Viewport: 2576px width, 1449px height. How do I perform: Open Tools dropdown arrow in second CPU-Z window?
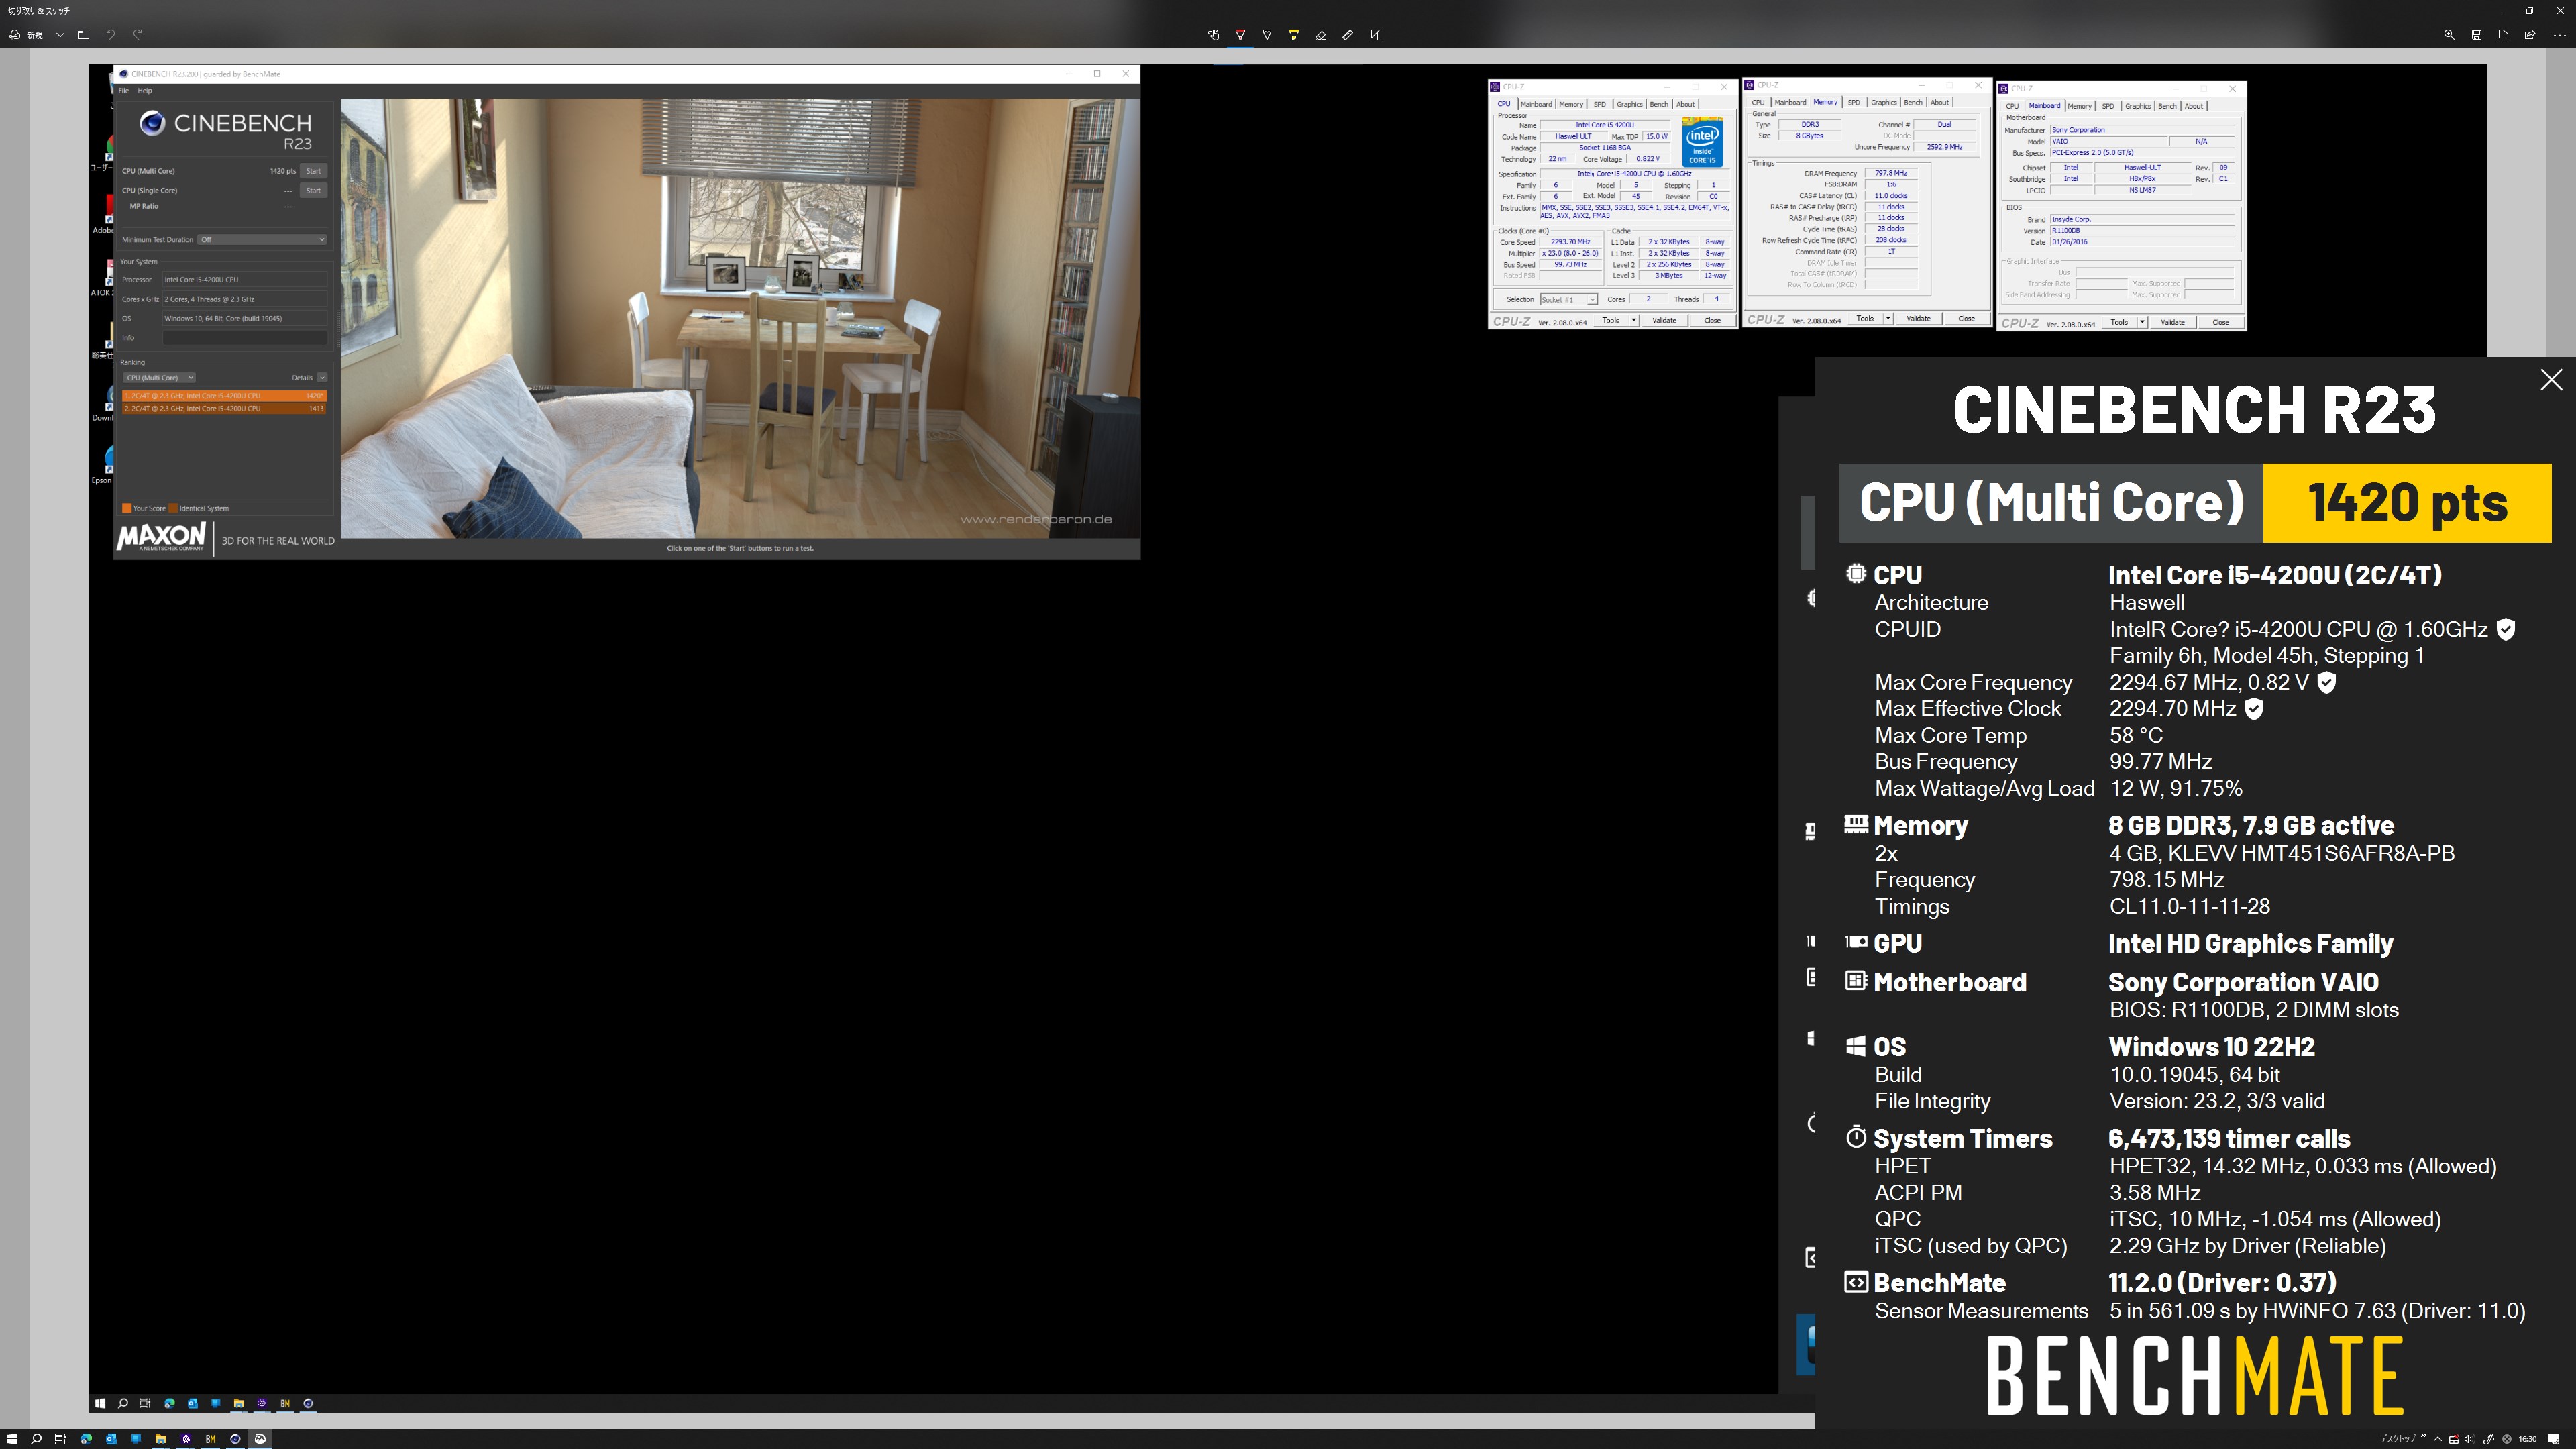(x=1888, y=319)
